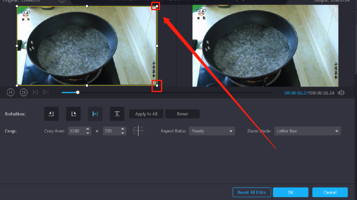The image size is (357, 200).
Task: Jump to the previous frame
Action: click(35, 92)
